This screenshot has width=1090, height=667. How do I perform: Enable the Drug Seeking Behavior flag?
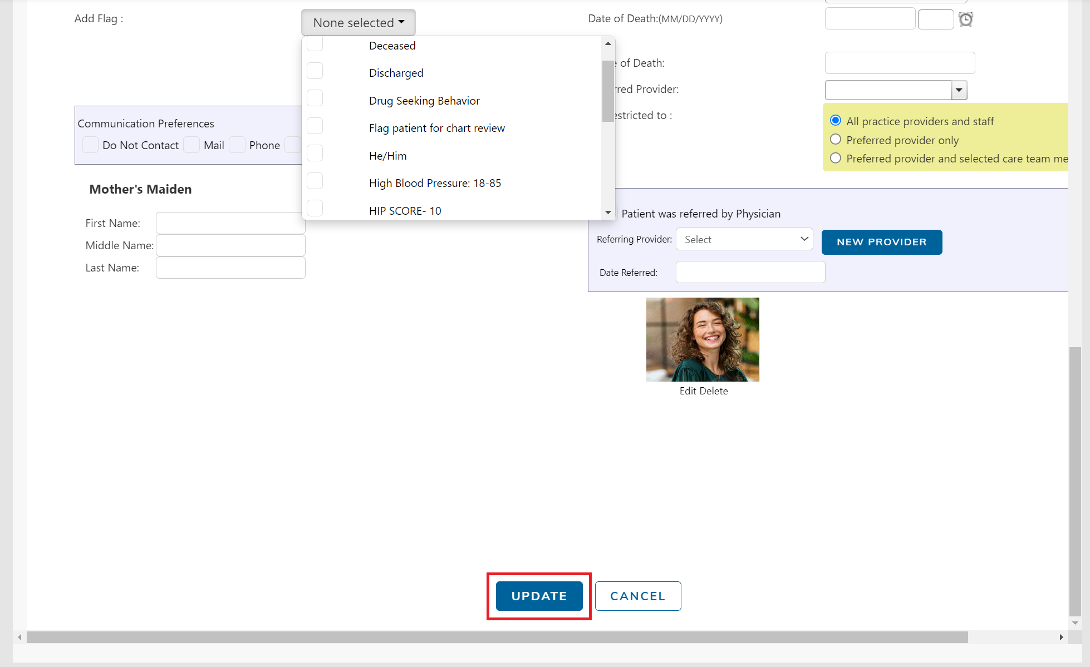(x=315, y=98)
